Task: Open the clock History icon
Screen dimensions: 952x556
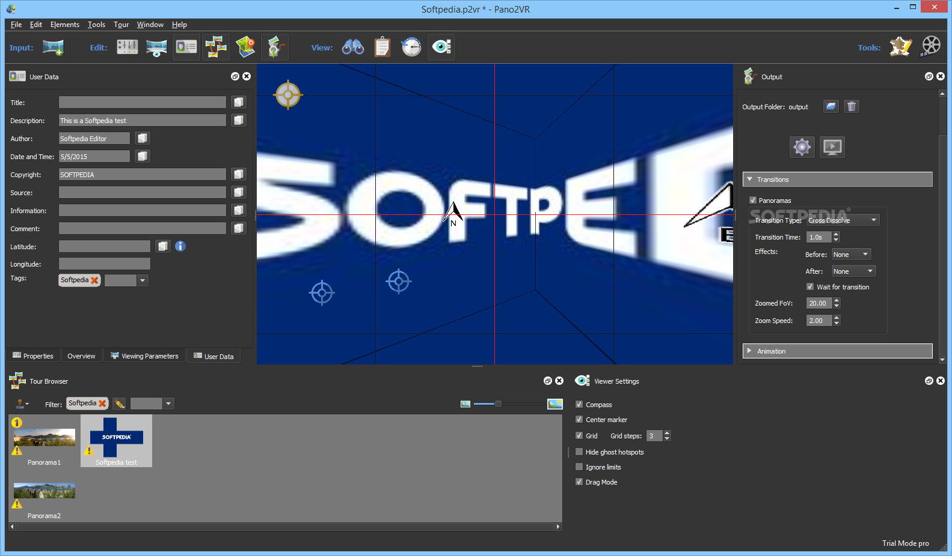Action: pos(411,47)
